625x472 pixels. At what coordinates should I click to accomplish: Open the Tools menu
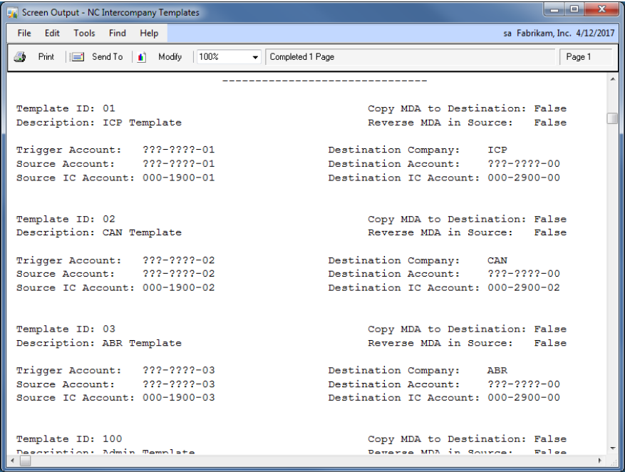tap(84, 34)
